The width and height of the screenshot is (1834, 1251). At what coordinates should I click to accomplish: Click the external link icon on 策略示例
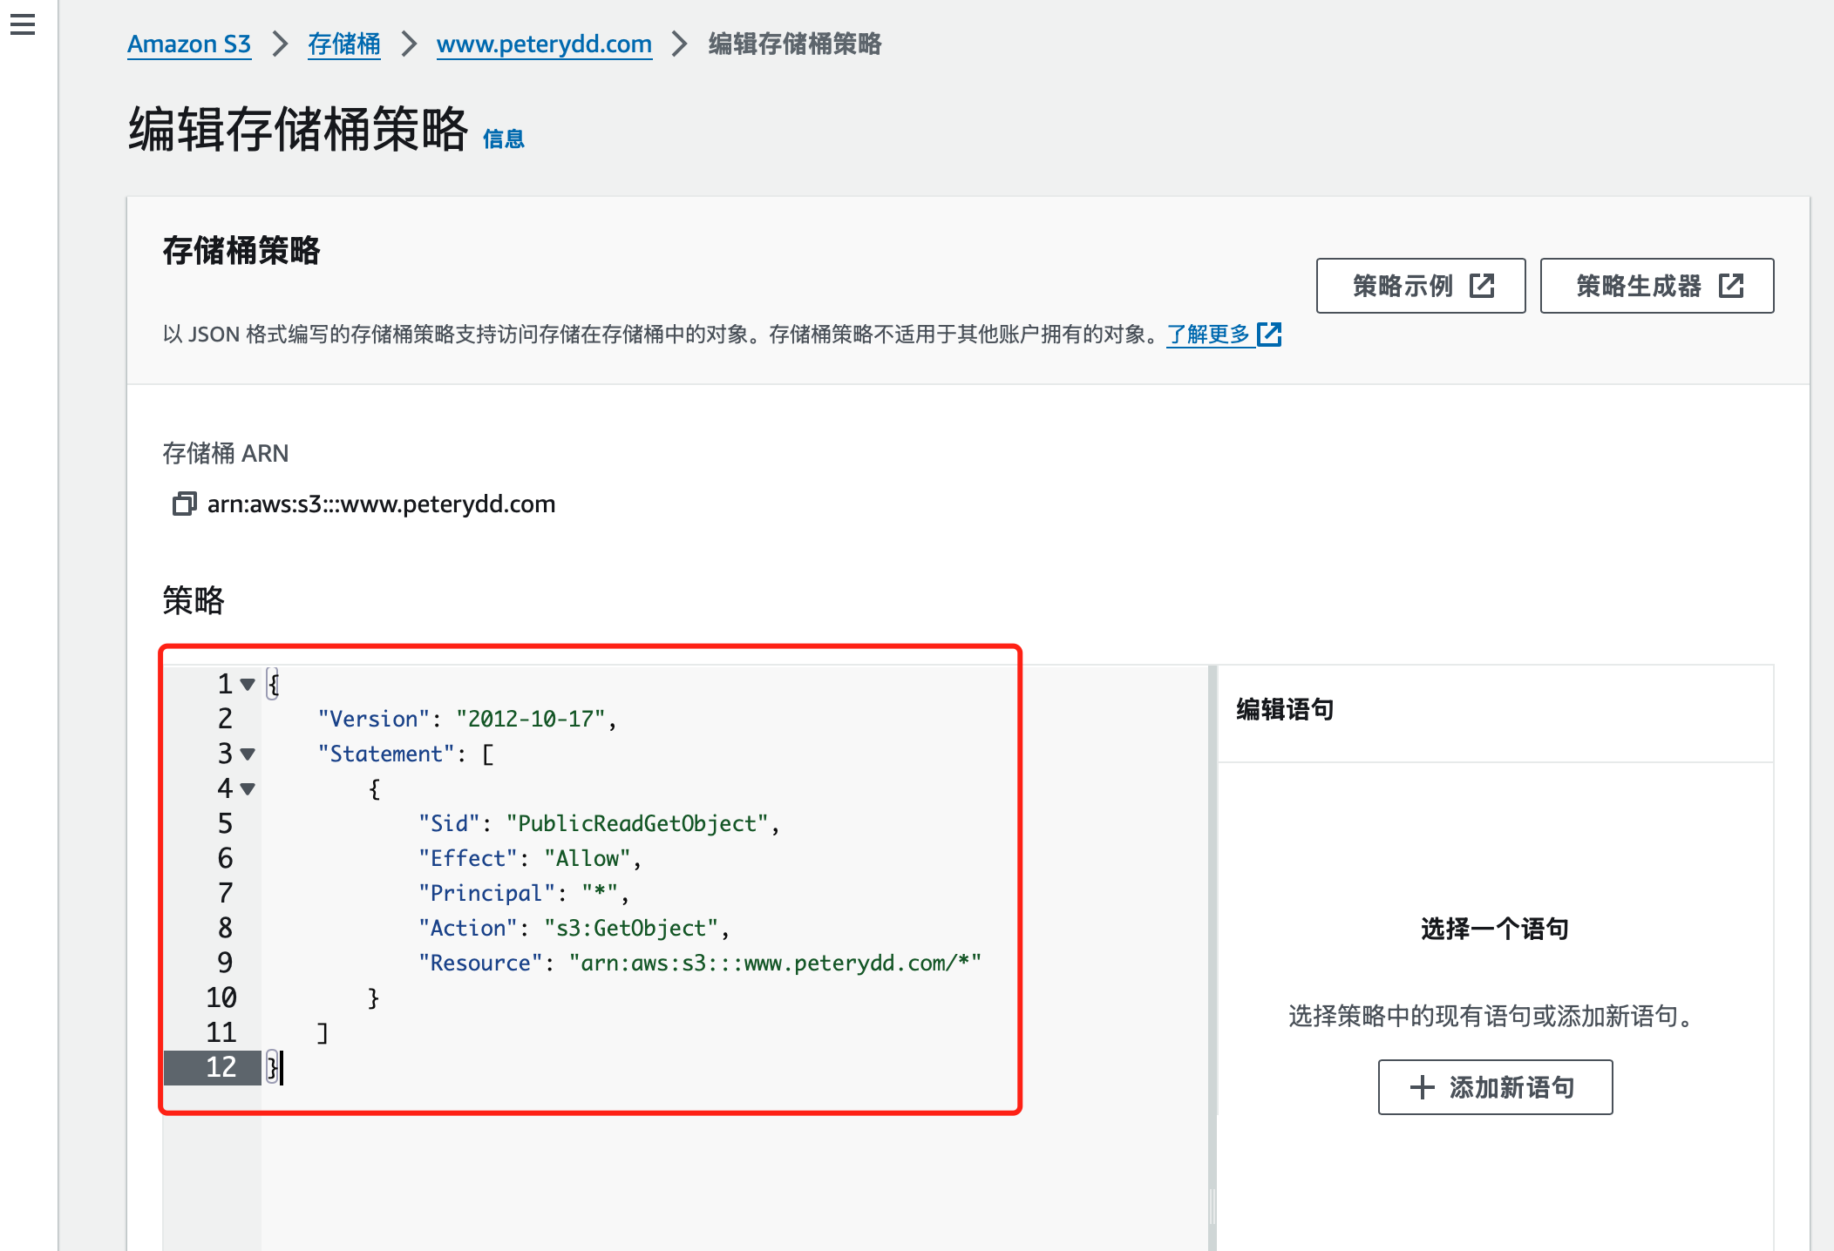click(x=1482, y=286)
